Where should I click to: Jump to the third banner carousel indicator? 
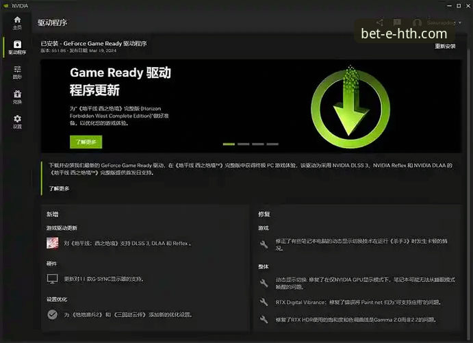pyautogui.click(x=258, y=144)
